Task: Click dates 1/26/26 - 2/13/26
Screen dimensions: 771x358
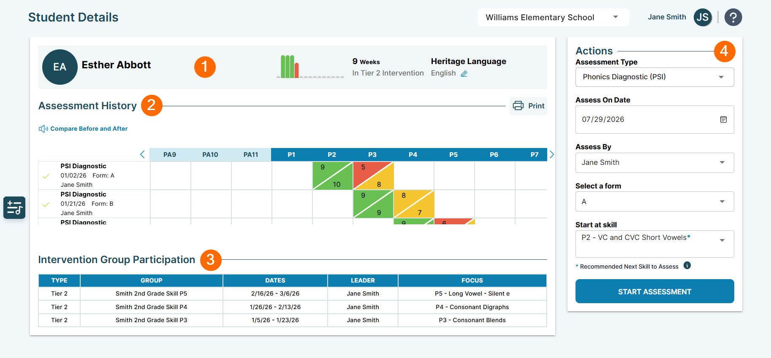Action: tap(275, 307)
